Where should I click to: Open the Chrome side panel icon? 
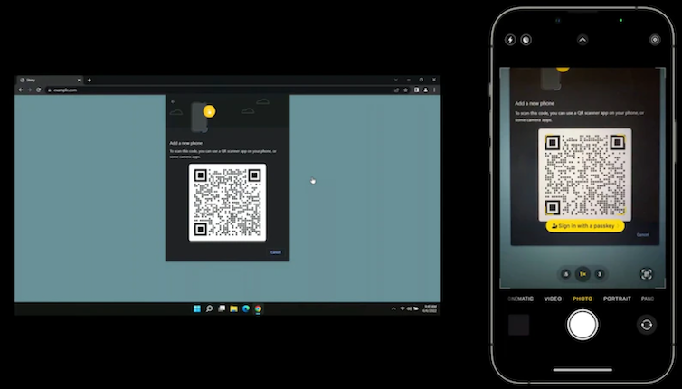click(x=416, y=90)
